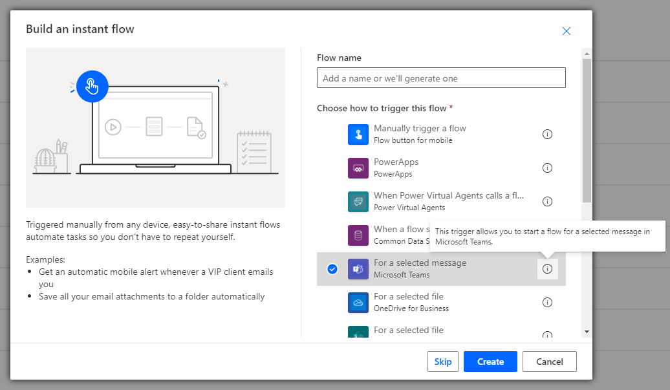670x390 pixels.
Task: Select For a selected file OneDrive trigger
Action: pos(441,303)
